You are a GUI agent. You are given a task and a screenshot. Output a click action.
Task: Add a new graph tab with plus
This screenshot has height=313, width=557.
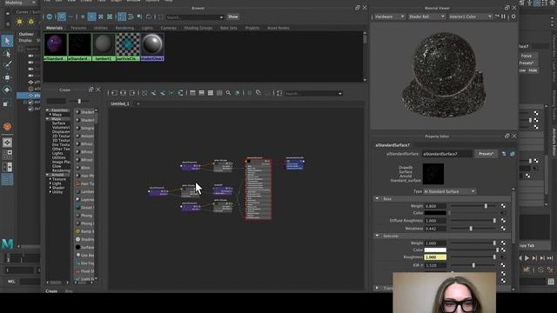point(138,103)
